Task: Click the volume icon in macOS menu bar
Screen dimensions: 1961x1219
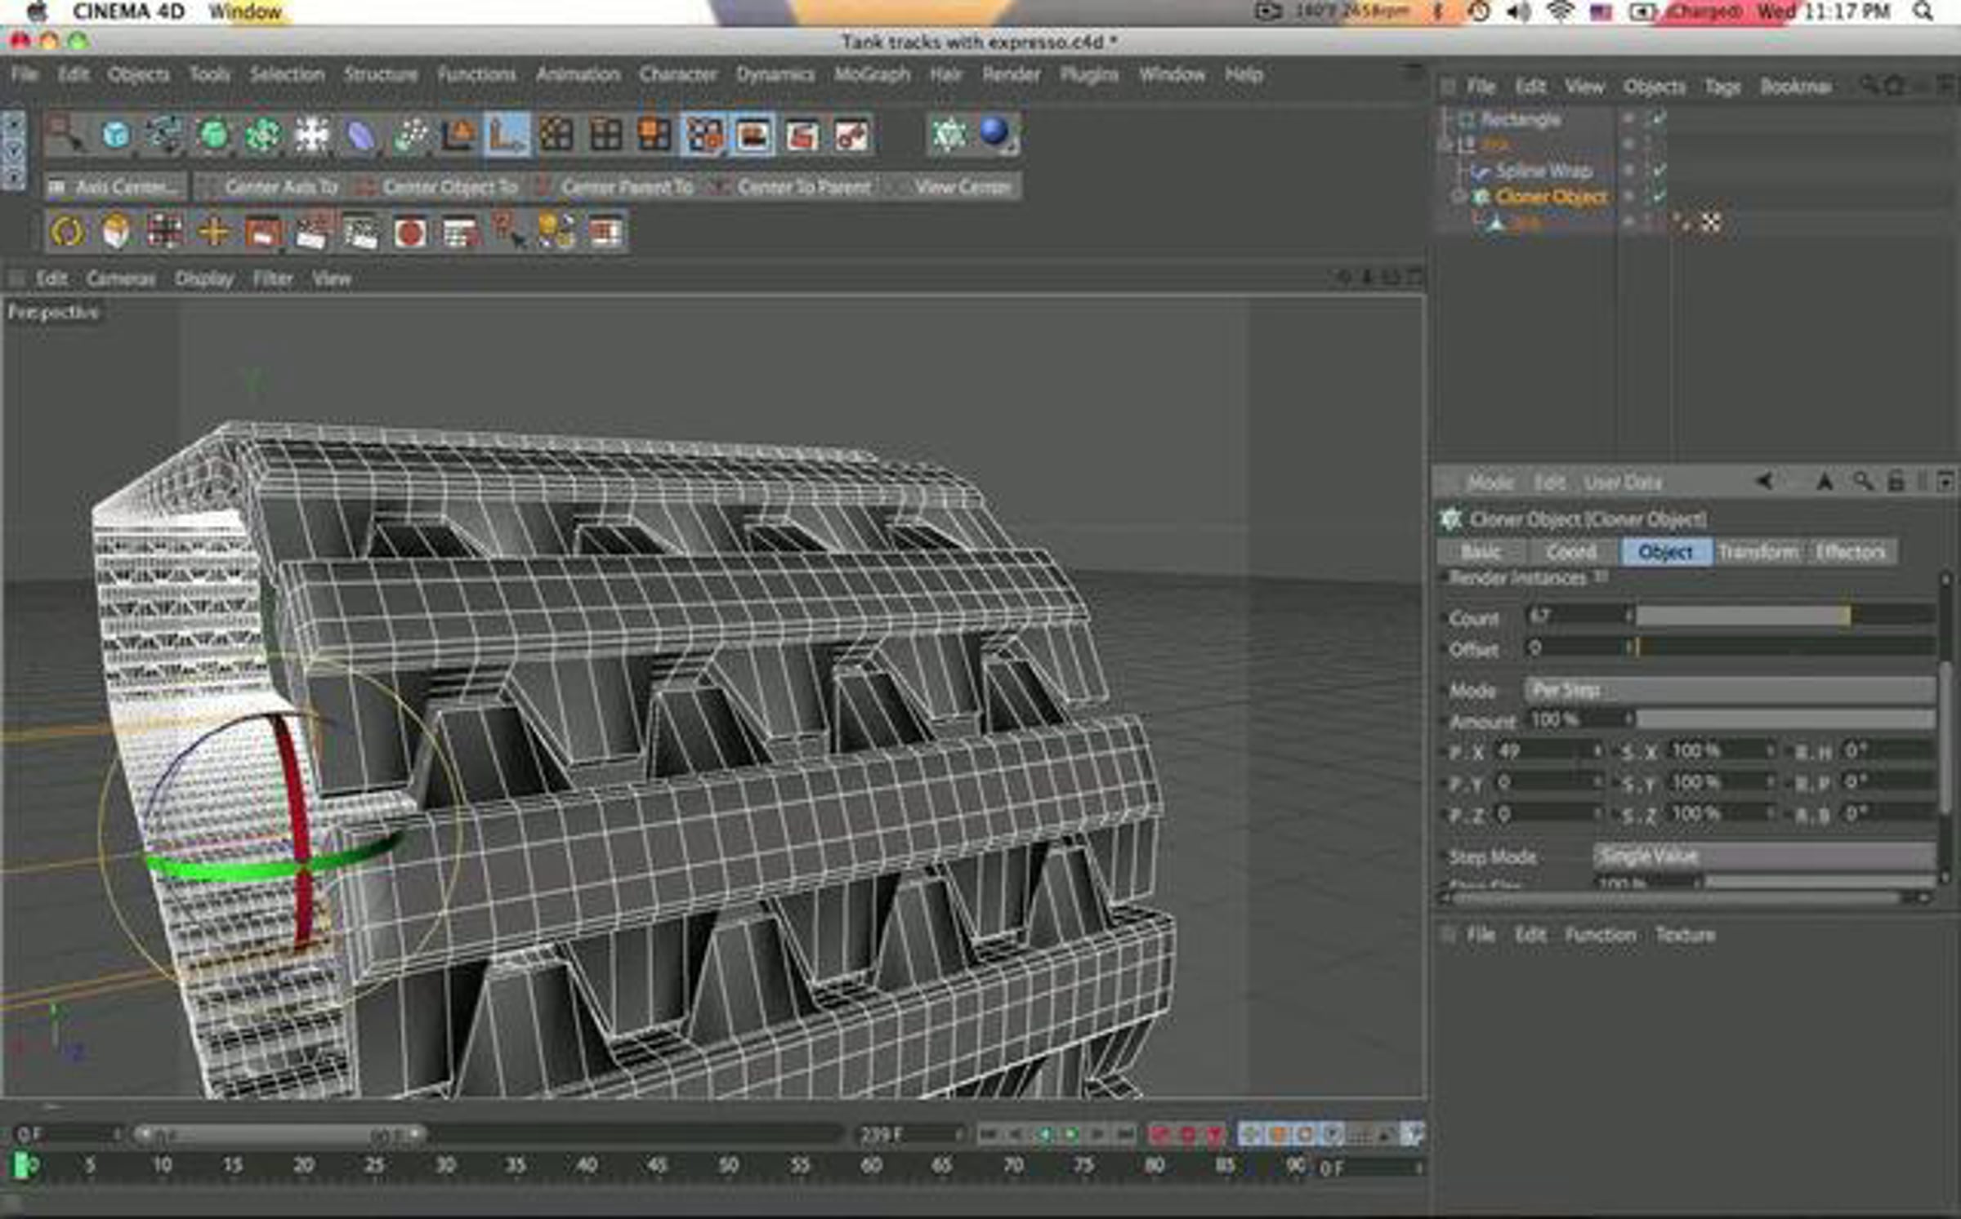Action: [1518, 12]
